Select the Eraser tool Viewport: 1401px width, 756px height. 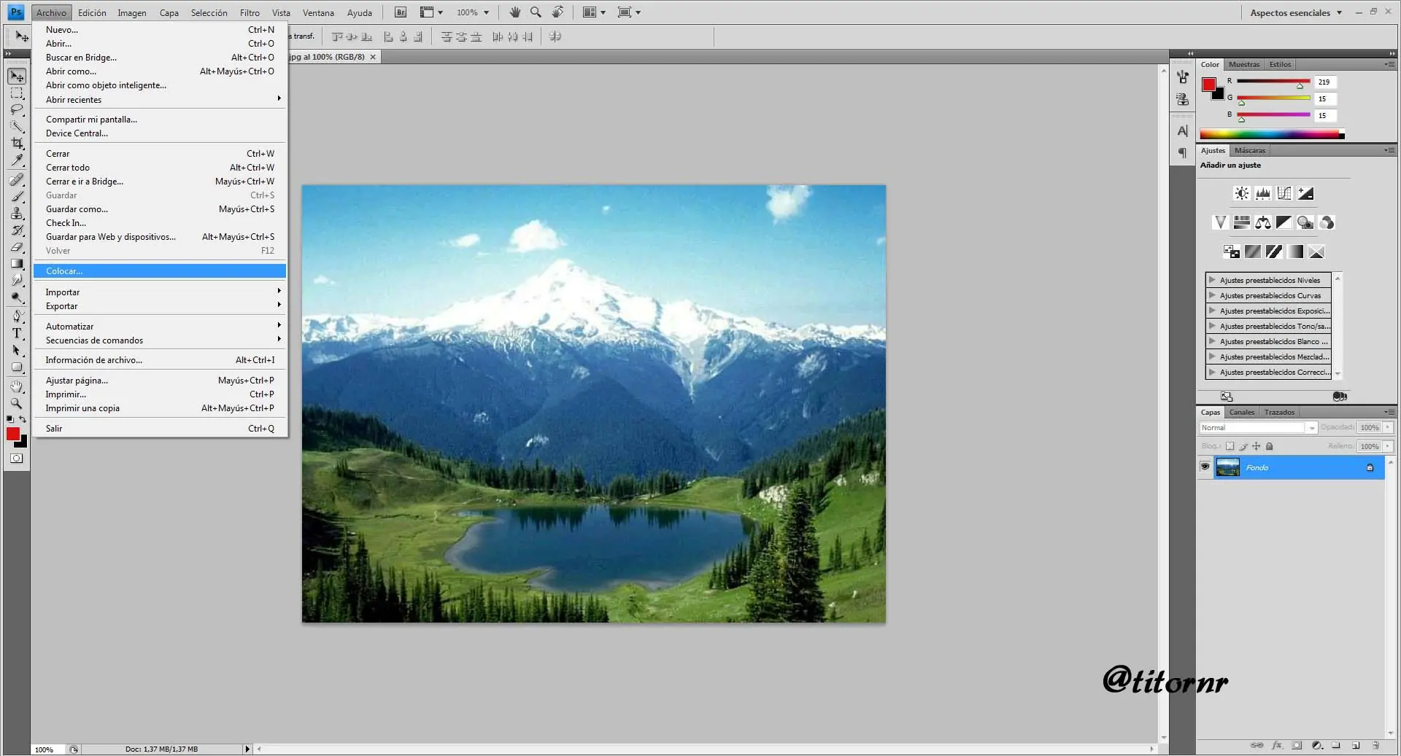coord(17,247)
